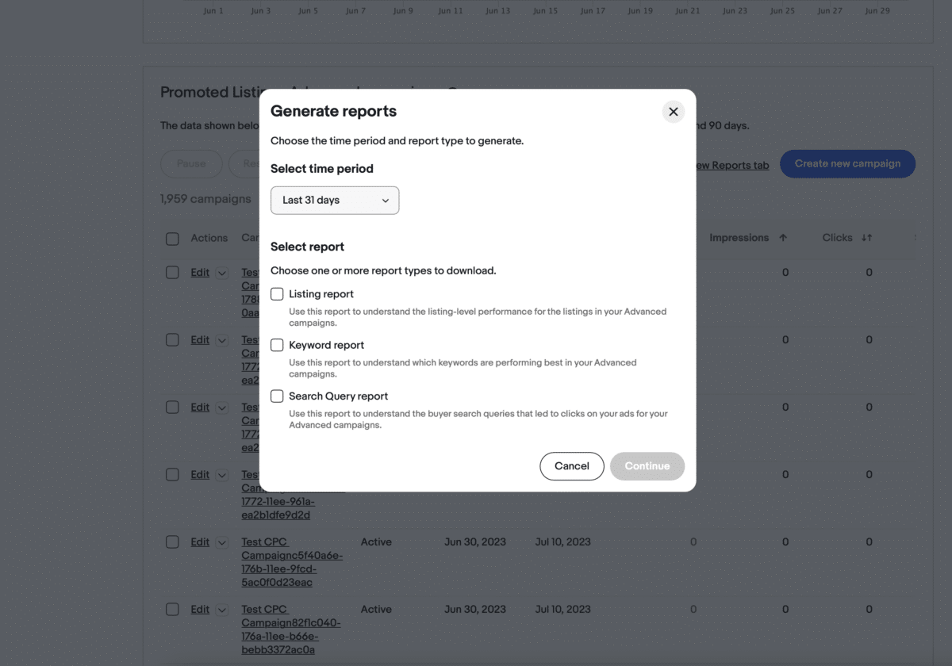The height and width of the screenshot is (666, 952).
Task: Click the Jun 15 chart axis label
Action: pyautogui.click(x=545, y=11)
